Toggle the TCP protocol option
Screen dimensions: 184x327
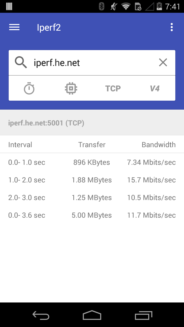click(113, 88)
